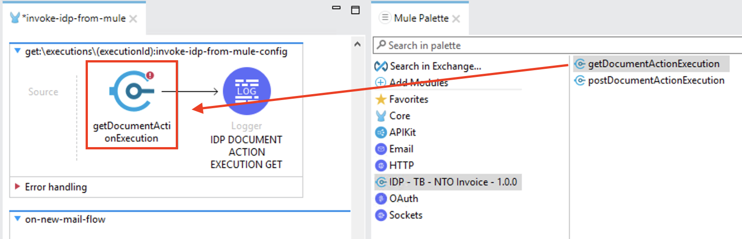Click the OAuth module icon
Image resolution: width=742 pixels, height=239 pixels.
381,199
